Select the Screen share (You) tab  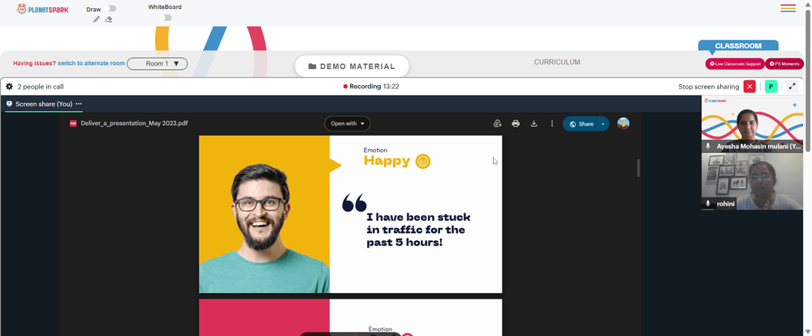coord(44,104)
